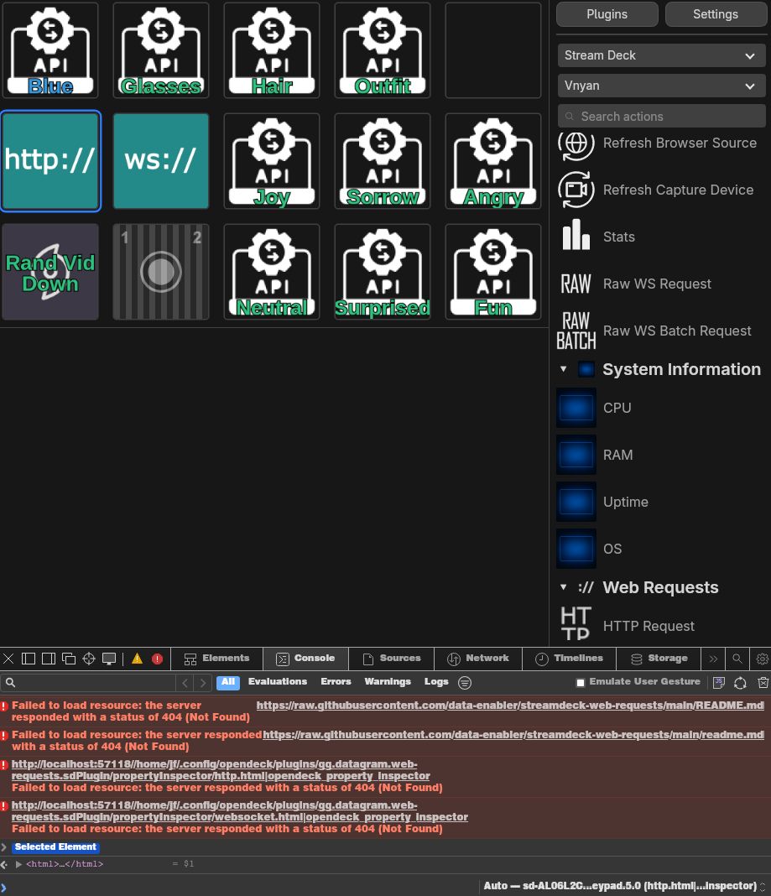The width and height of the screenshot is (771, 896).
Task: Select the Rand Vid Down key
Action: pos(50,272)
